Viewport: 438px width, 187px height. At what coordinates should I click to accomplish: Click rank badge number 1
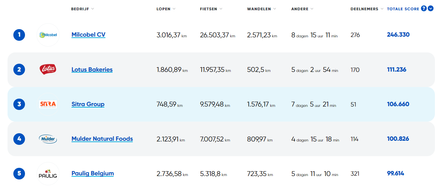click(19, 35)
